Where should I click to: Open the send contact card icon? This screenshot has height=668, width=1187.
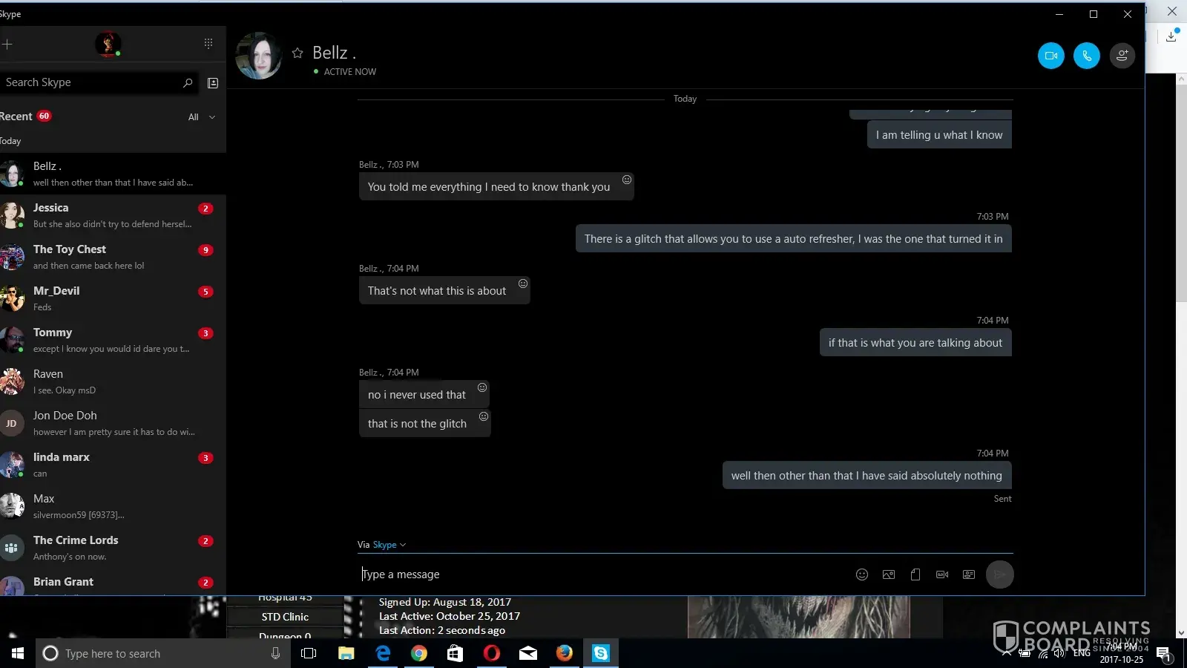click(x=968, y=574)
